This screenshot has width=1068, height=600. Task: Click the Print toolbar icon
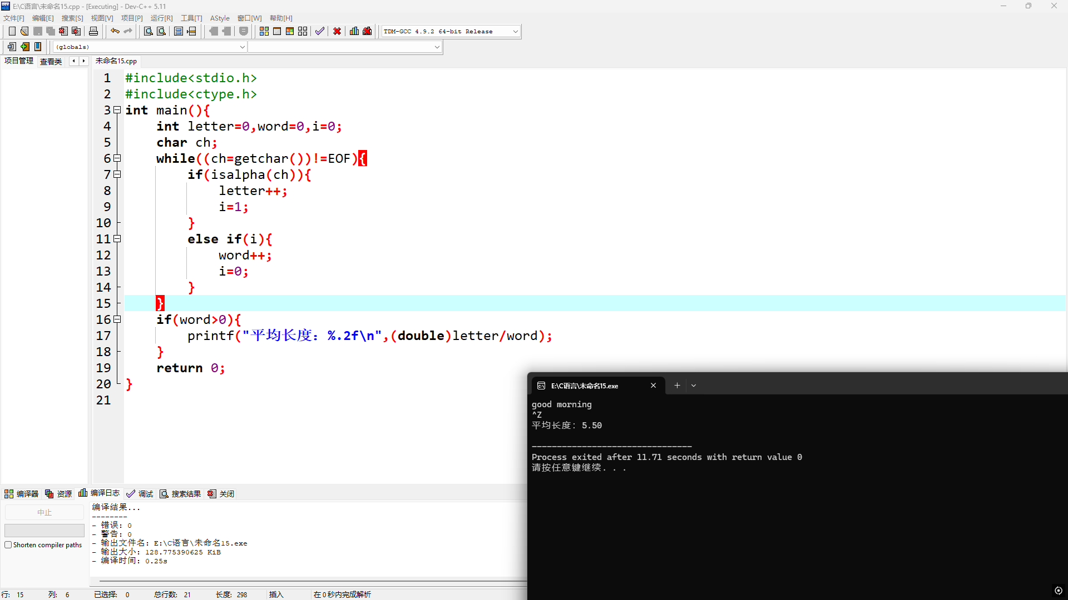(93, 31)
